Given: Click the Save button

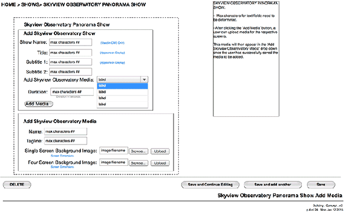Looking at the screenshot, I should pyautogui.click(x=321, y=185).
